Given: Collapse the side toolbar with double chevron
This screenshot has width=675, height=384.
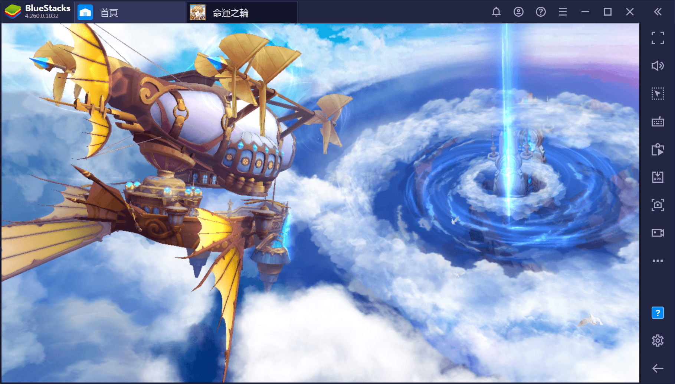Looking at the screenshot, I should 658,12.
